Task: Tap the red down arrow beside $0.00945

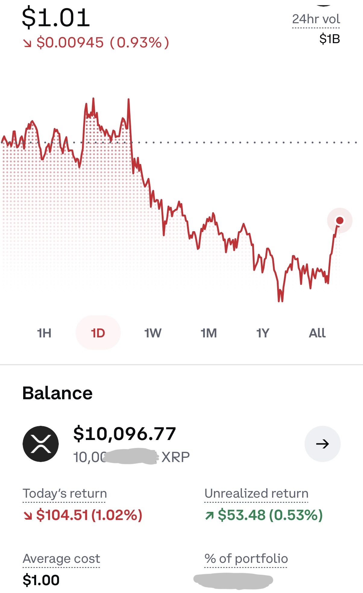Action: (27, 43)
